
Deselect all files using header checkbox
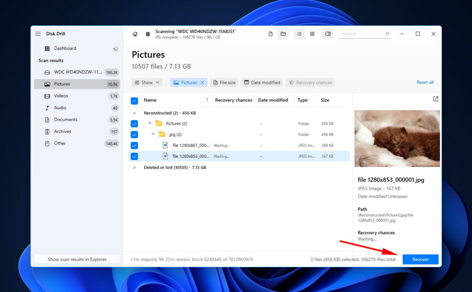[134, 100]
